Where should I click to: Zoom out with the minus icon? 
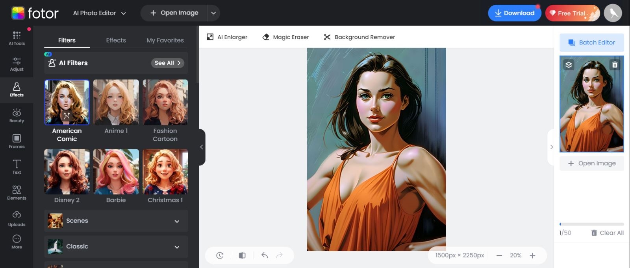point(499,255)
